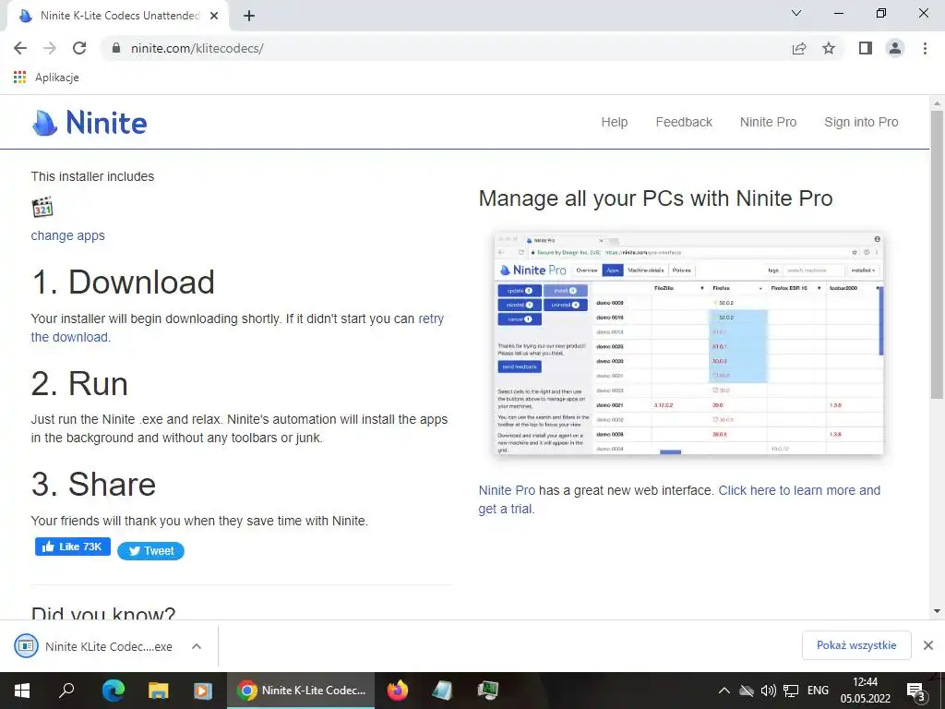The height and width of the screenshot is (709, 945).
Task: Go forward in browser history
Action: pyautogui.click(x=50, y=48)
